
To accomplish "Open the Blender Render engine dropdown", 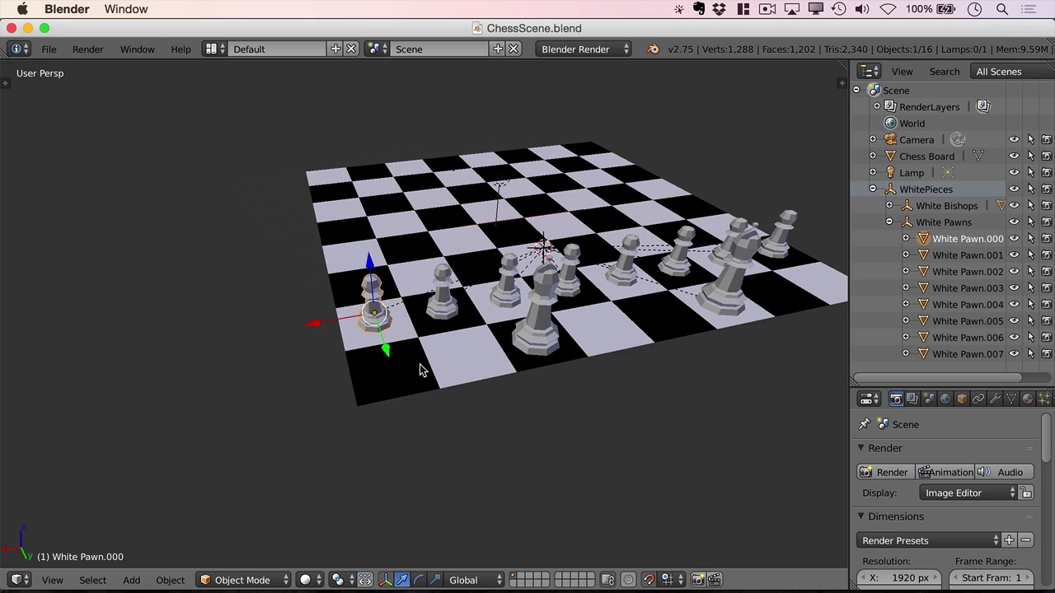I will click(584, 49).
